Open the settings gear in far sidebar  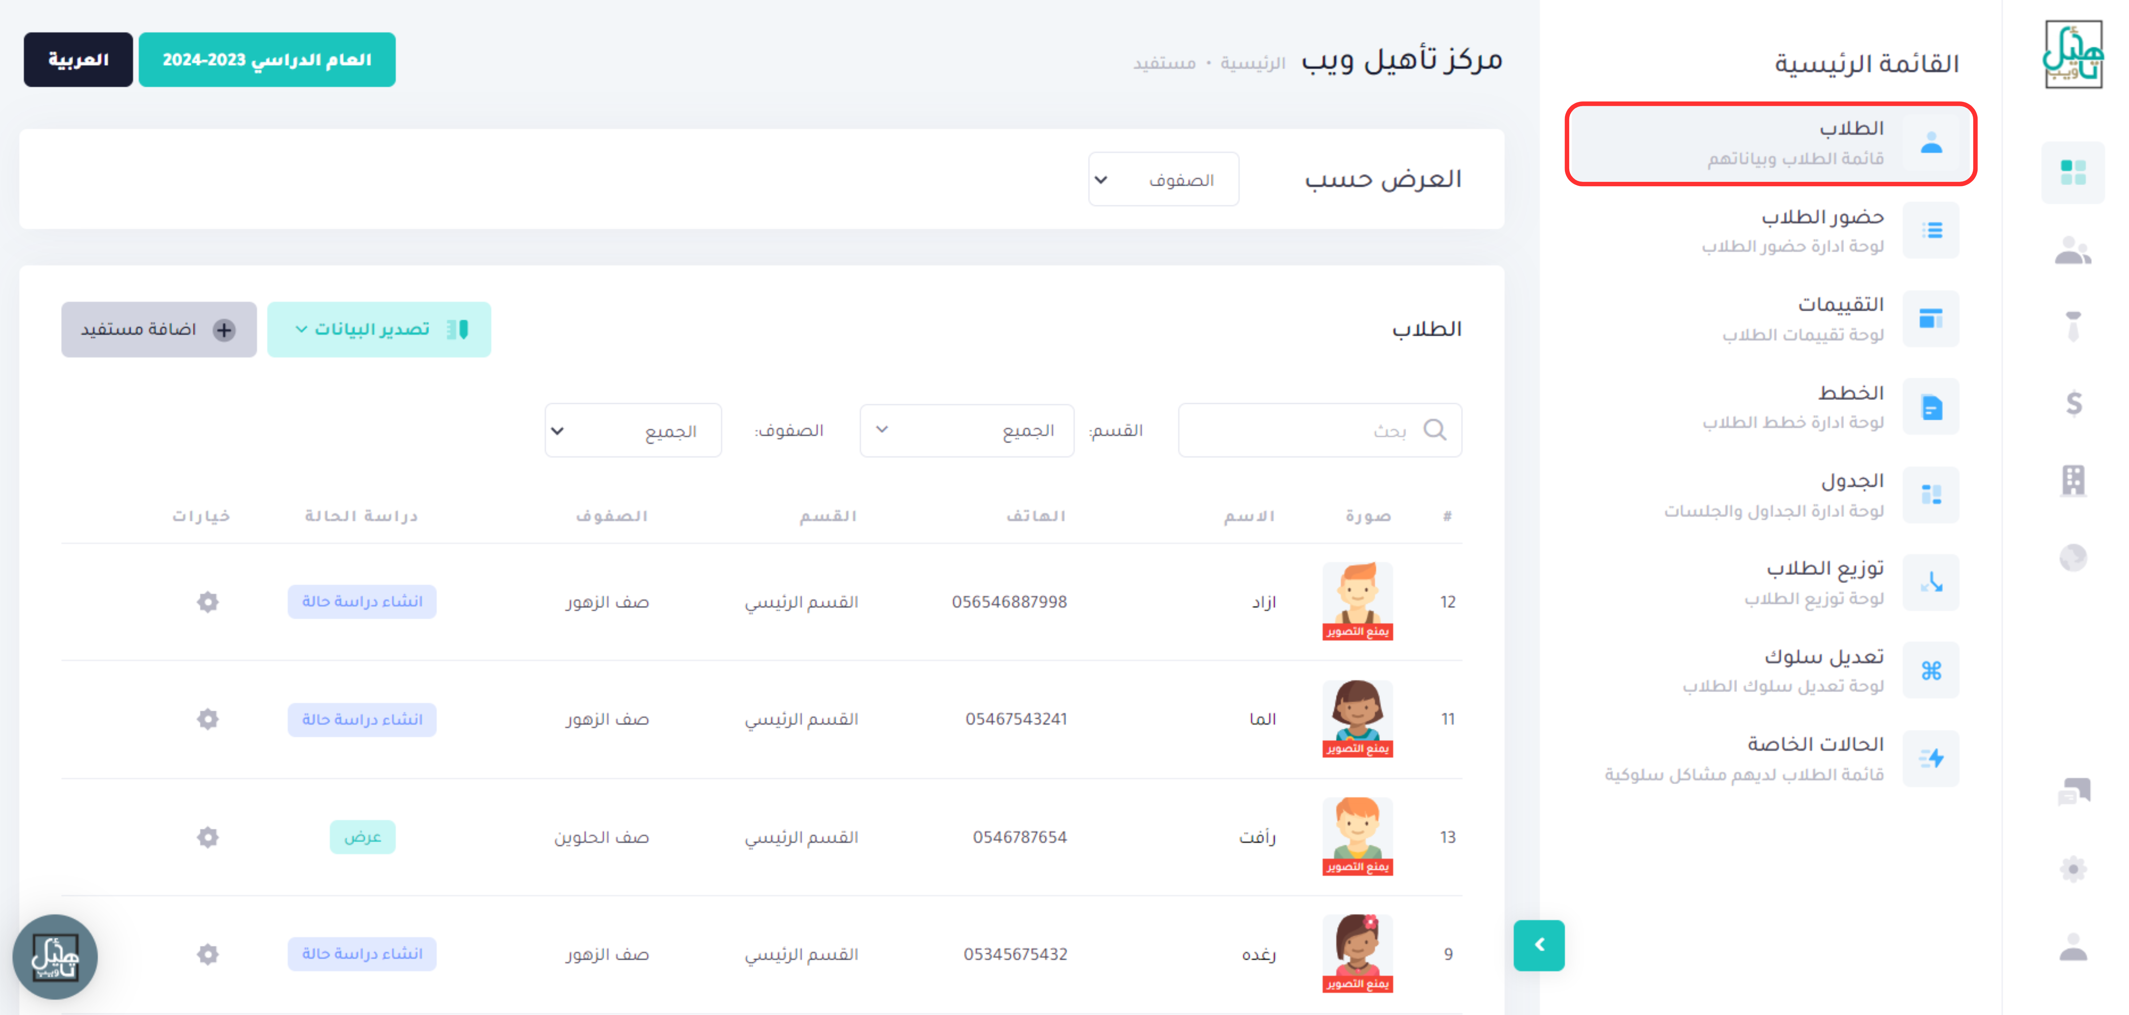2073,868
